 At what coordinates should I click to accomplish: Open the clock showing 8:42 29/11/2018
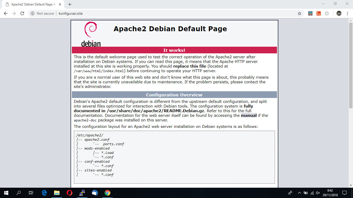click(330, 193)
